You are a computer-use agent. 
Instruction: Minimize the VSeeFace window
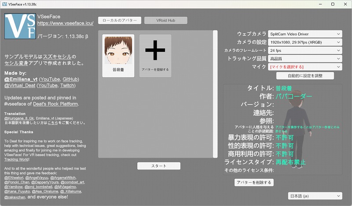click(320, 4)
